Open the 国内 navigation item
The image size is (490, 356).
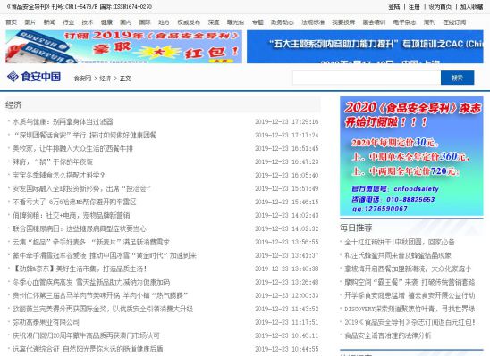coord(125,22)
